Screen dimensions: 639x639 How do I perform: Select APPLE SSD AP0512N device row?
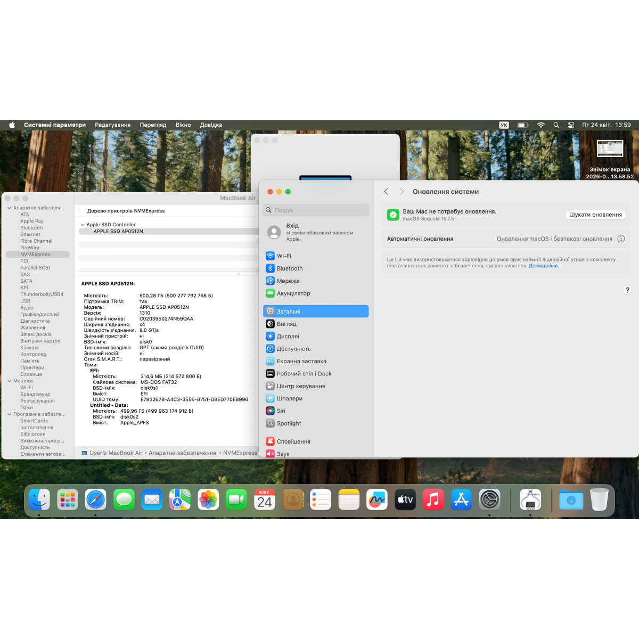(x=168, y=232)
